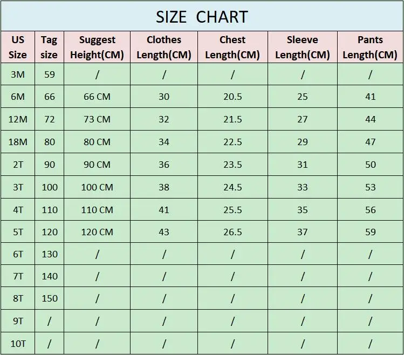Click the 73 CM suggested height cell
Screen dimensions: 404x355
(97, 119)
